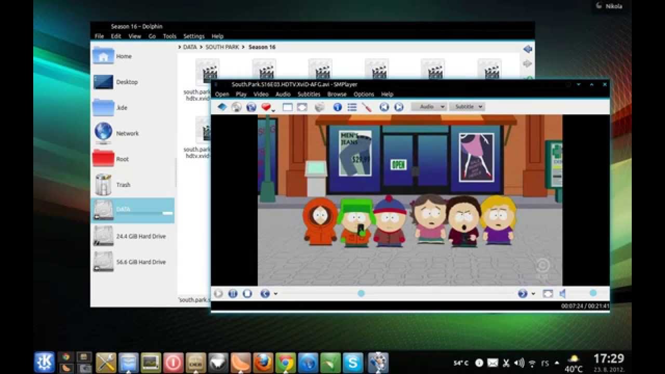
Task: Select Network in Dolphin places panel
Action: point(133,133)
